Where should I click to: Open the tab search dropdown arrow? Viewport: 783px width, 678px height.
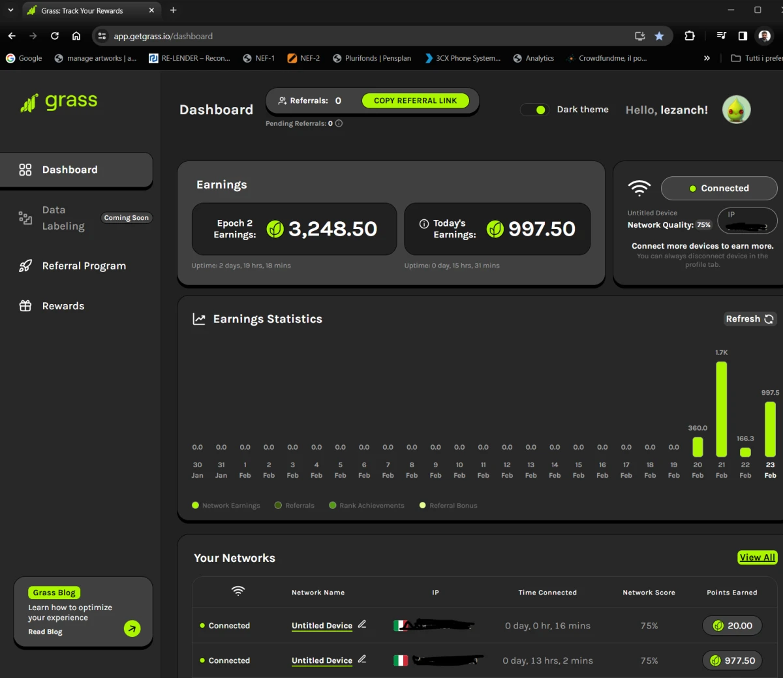10,10
